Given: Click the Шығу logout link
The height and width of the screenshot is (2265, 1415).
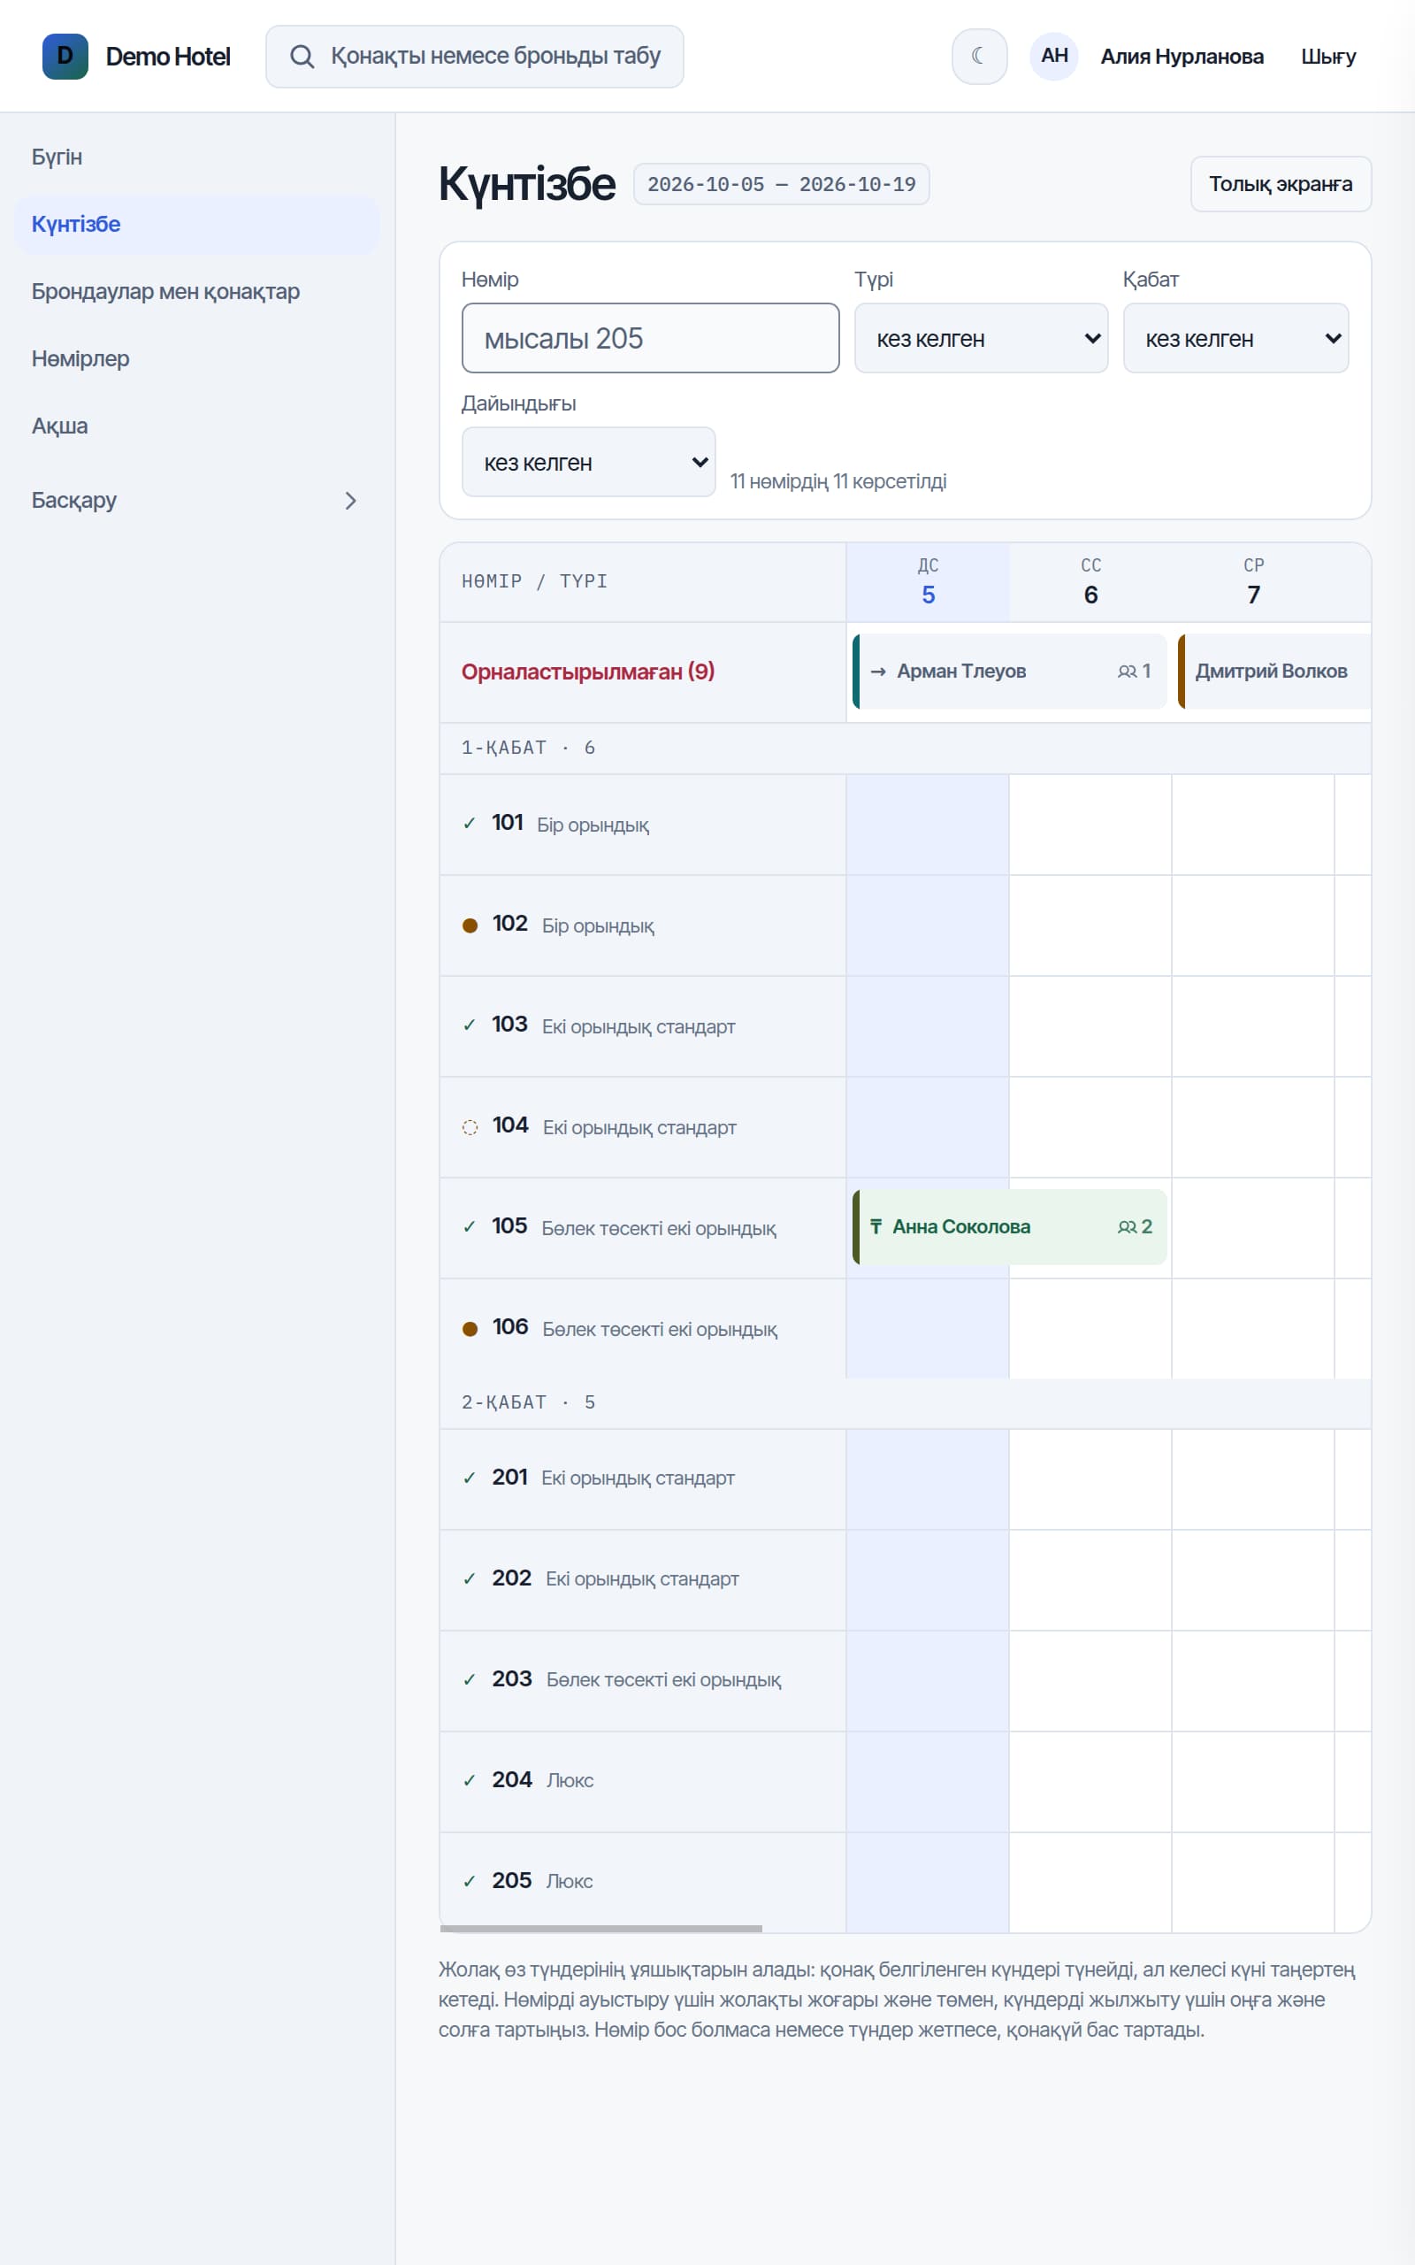Looking at the screenshot, I should [x=1328, y=56].
